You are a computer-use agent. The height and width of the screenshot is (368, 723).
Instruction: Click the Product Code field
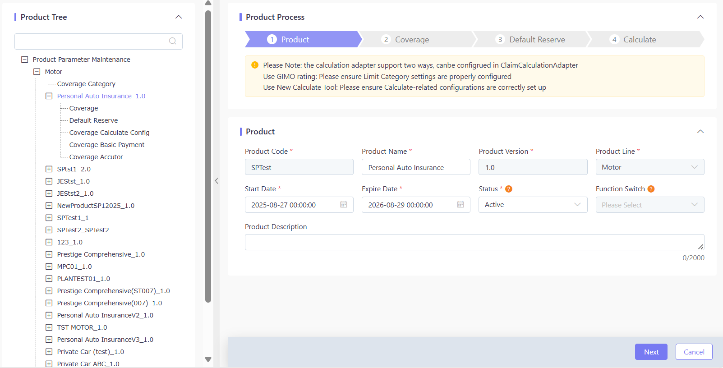pyautogui.click(x=299, y=167)
